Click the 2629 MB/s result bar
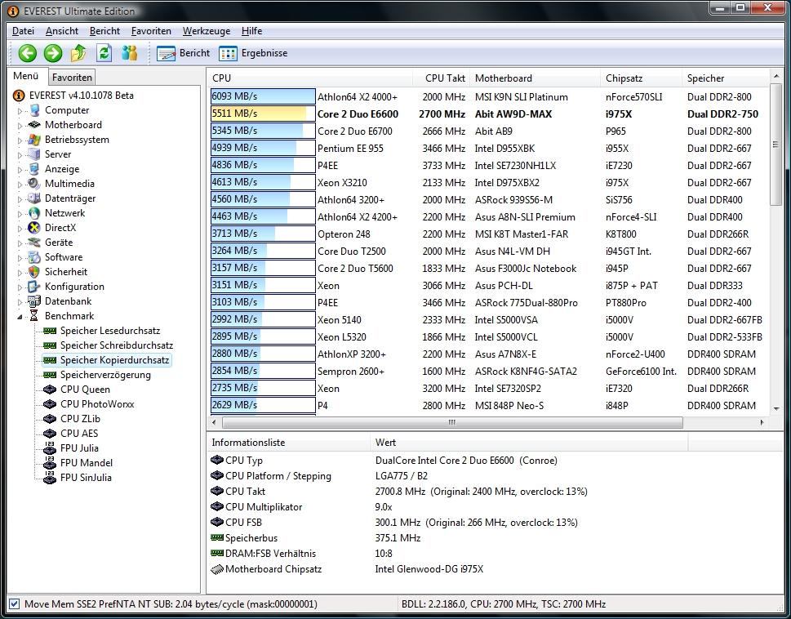Screen dimensions: 791x619 coord(263,405)
